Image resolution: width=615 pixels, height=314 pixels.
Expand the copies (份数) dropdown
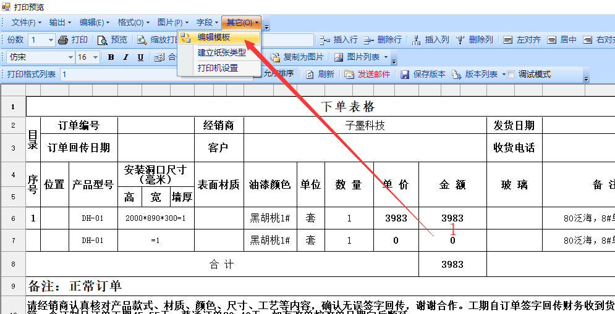pos(50,40)
